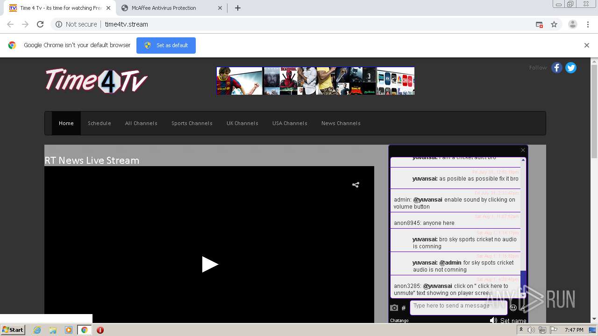This screenshot has height=336, width=598.
Task: Click the system tray volume icon
Action: (531, 330)
